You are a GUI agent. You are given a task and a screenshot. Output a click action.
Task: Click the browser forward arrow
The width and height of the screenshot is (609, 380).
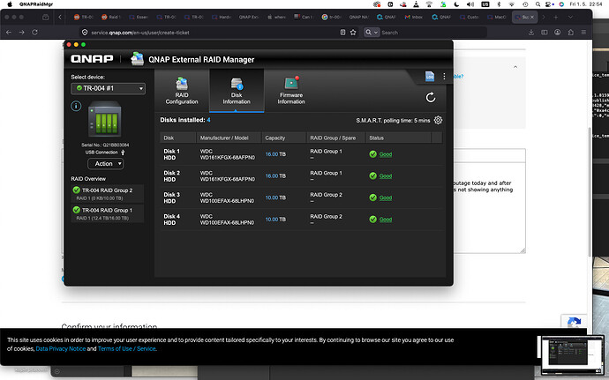(x=22, y=33)
